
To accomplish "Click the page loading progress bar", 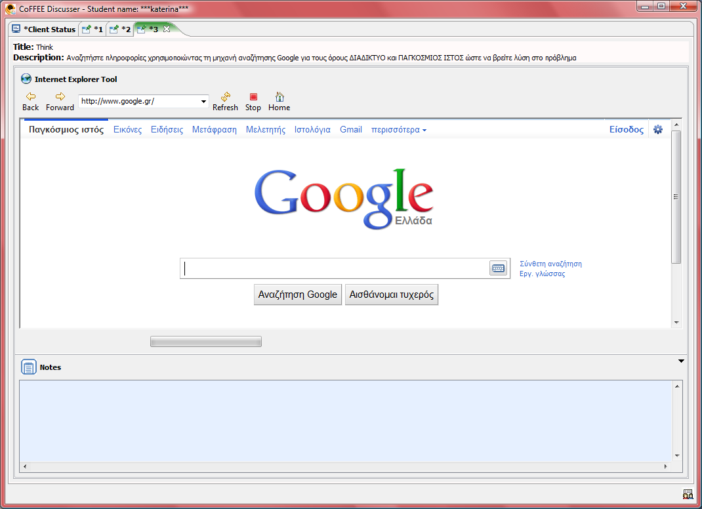I will pos(206,342).
